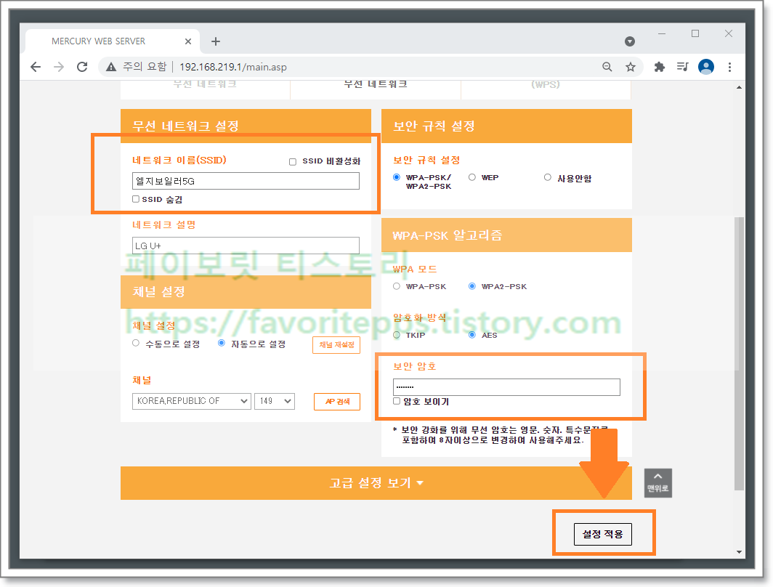773x587 pixels.
Task: Click the 설정 적용 button
Action: 602,534
